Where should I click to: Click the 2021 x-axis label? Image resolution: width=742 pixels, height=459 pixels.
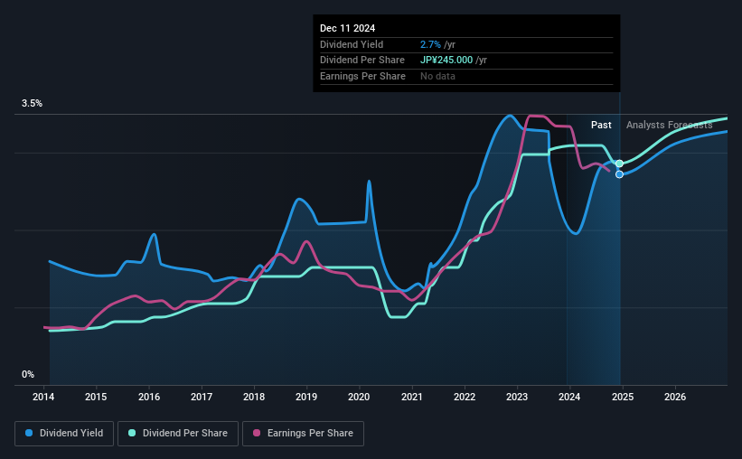coord(412,397)
